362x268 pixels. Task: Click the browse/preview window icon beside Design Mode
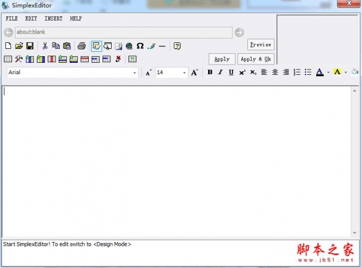click(x=107, y=46)
